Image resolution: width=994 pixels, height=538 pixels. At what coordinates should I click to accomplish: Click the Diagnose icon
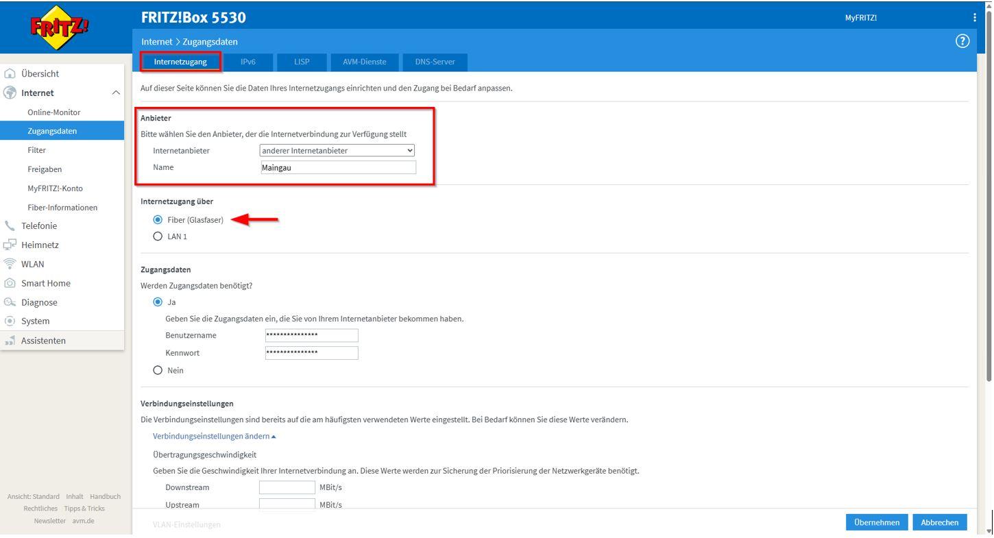point(10,302)
